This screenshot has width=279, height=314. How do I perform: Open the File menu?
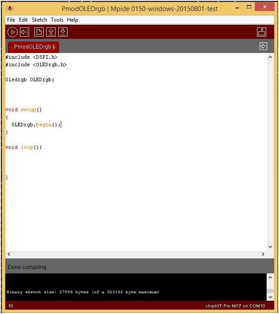11,20
